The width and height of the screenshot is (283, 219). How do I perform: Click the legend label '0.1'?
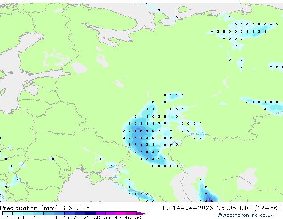point(5,217)
